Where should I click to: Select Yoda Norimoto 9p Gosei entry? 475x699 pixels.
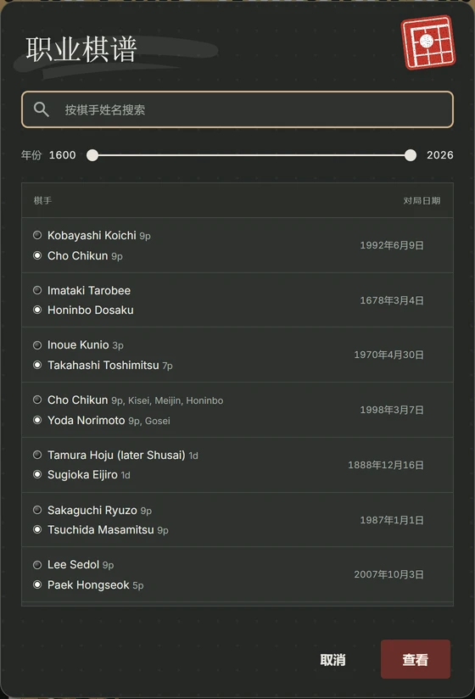pyautogui.click(x=109, y=421)
